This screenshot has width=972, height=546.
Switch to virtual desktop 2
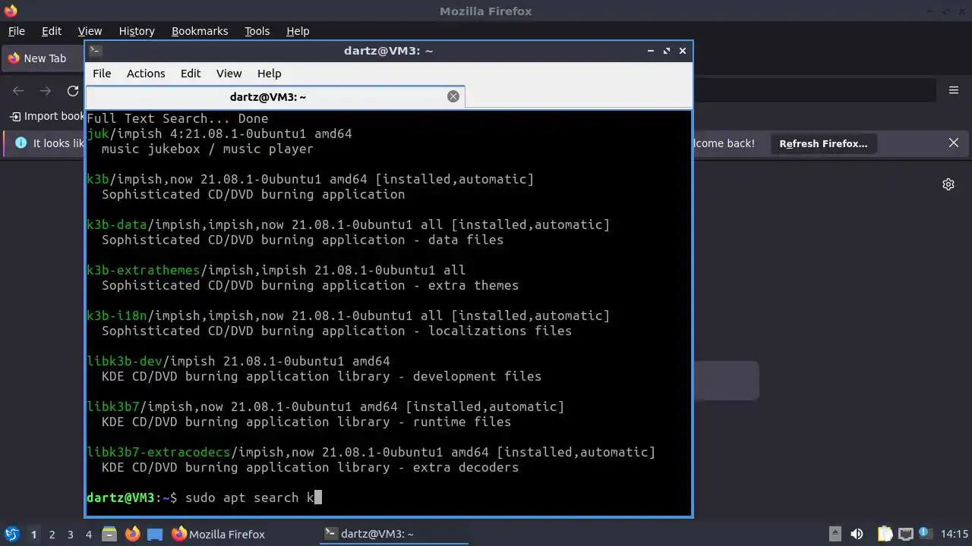[x=52, y=534]
